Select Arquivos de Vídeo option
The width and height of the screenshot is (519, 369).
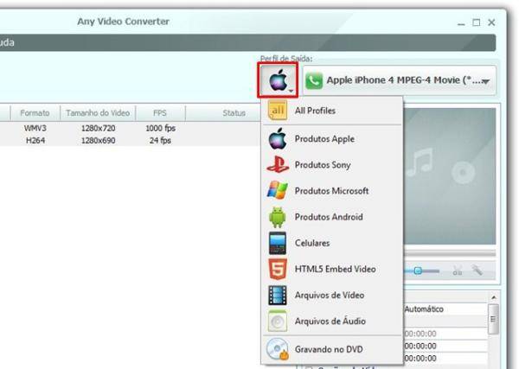pyautogui.click(x=332, y=295)
